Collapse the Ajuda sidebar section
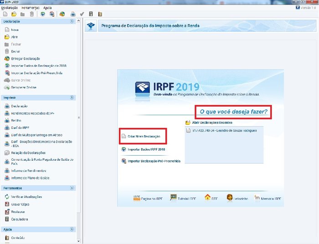 72,229
